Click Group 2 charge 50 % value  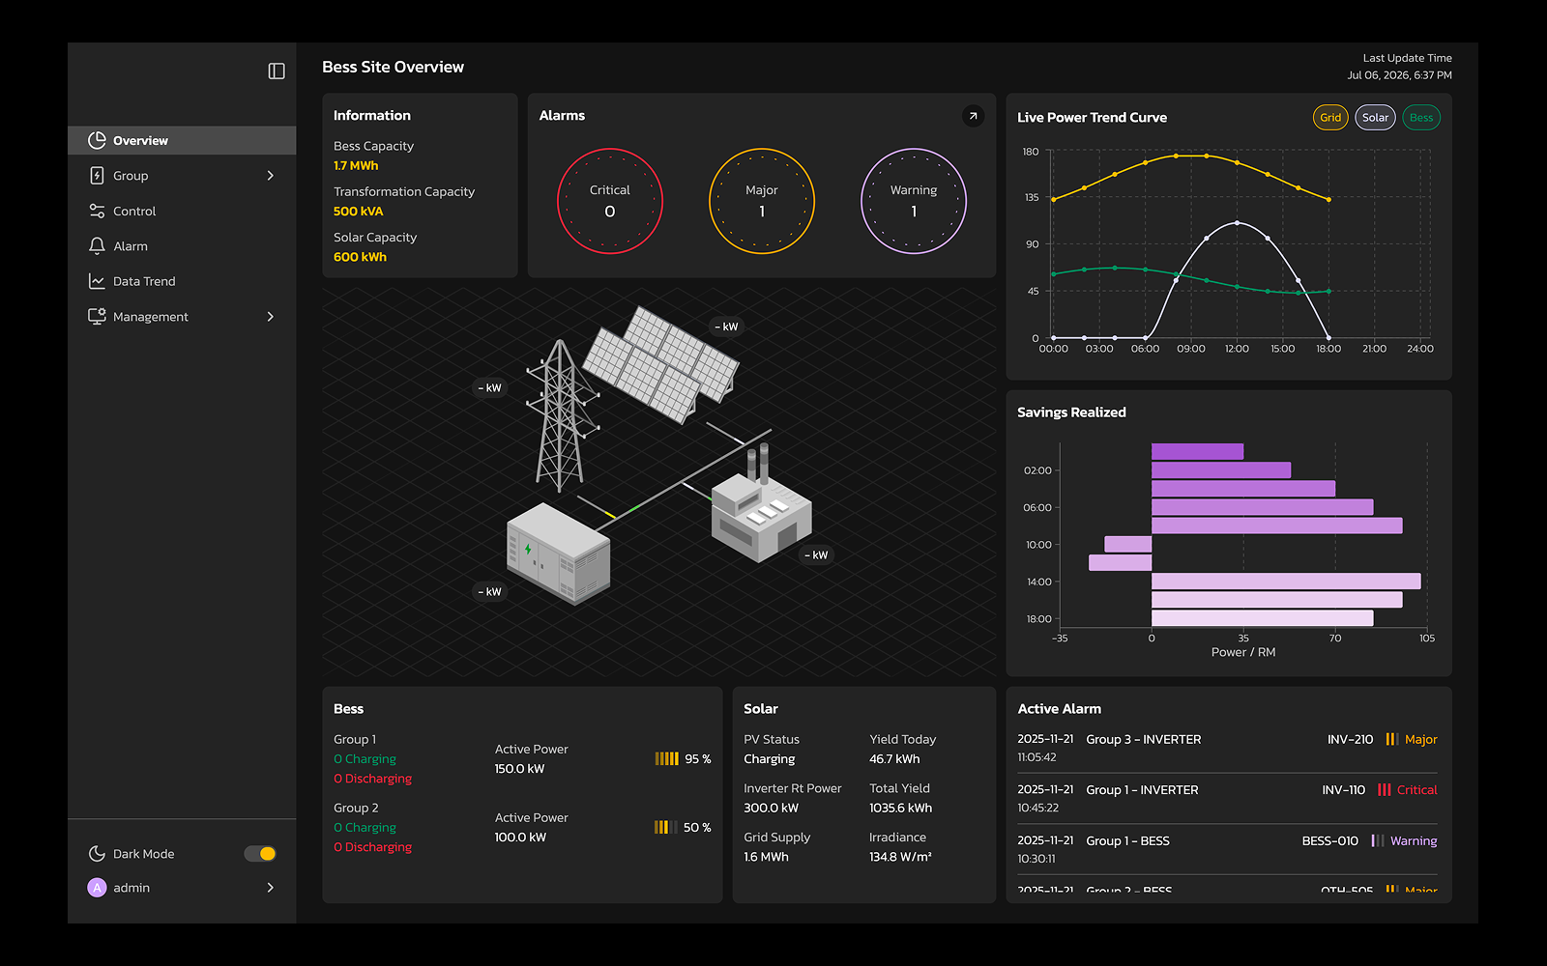click(697, 828)
